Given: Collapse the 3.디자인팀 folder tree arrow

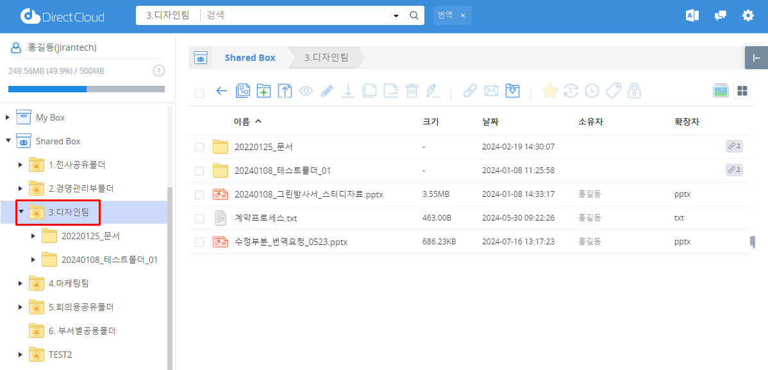Looking at the screenshot, I should click(x=21, y=212).
